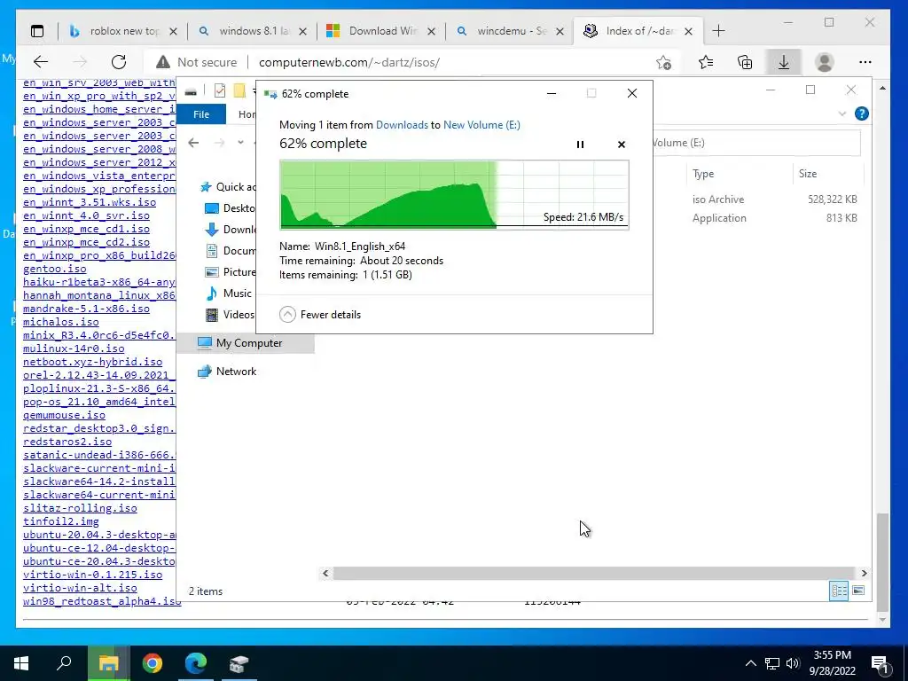
Task: Go back in File Explorer
Action: [193, 143]
